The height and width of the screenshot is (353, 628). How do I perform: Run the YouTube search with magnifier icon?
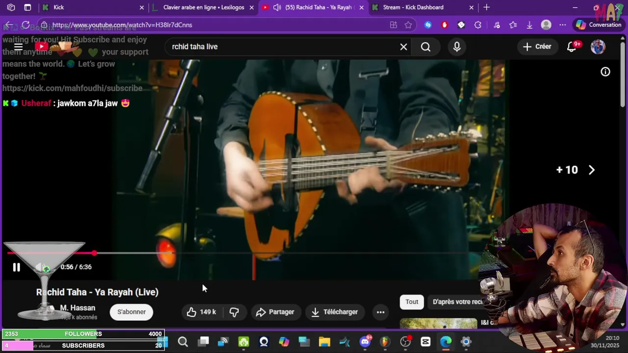click(x=425, y=47)
